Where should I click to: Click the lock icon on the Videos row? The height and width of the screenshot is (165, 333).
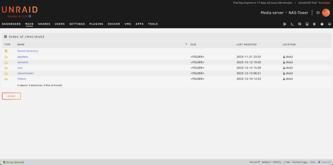click(x=284, y=79)
